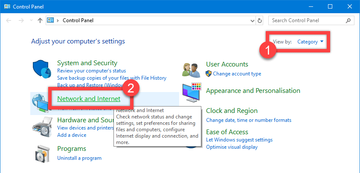The height and width of the screenshot is (173, 360).
Task: Open the Programs disc box icon
Action: pos(42,154)
